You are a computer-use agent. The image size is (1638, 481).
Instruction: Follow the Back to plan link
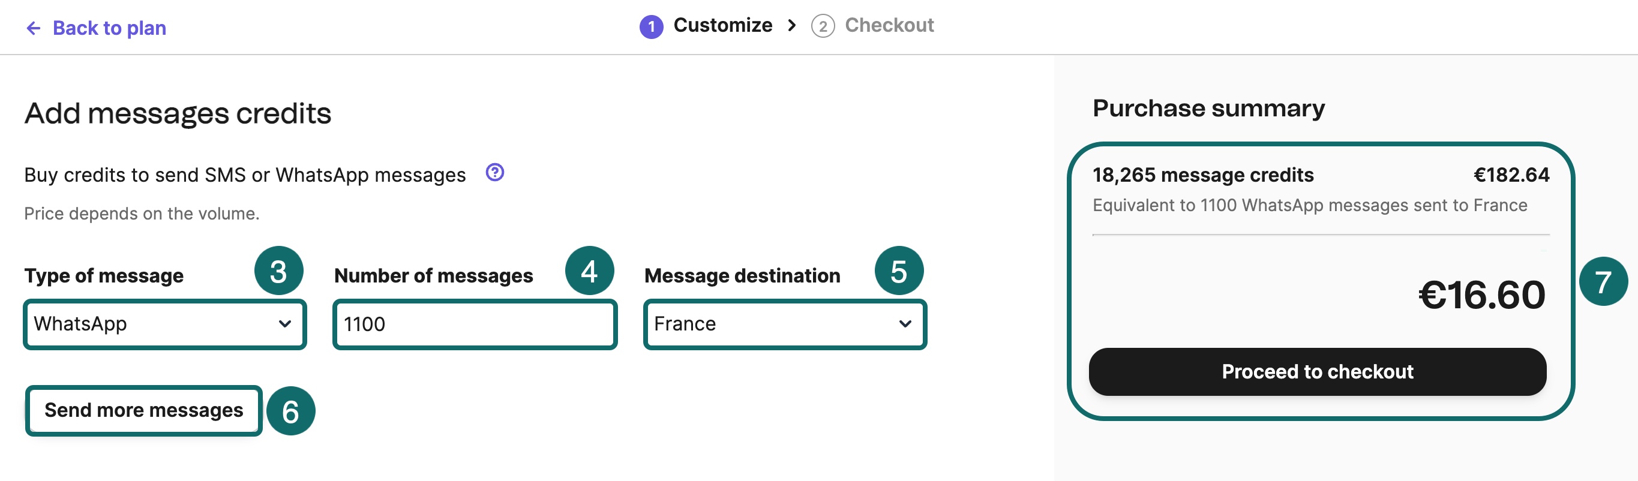[109, 28]
